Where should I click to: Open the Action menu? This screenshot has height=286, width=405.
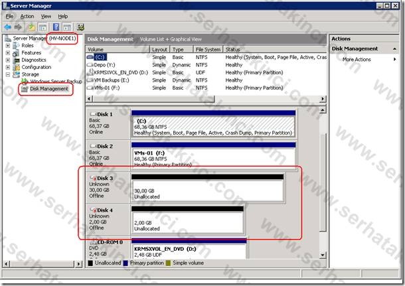pos(27,17)
